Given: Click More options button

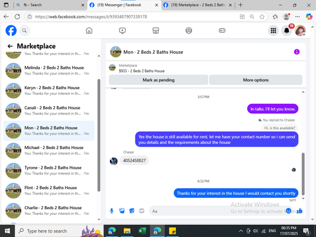Looking at the screenshot, I should click(256, 80).
